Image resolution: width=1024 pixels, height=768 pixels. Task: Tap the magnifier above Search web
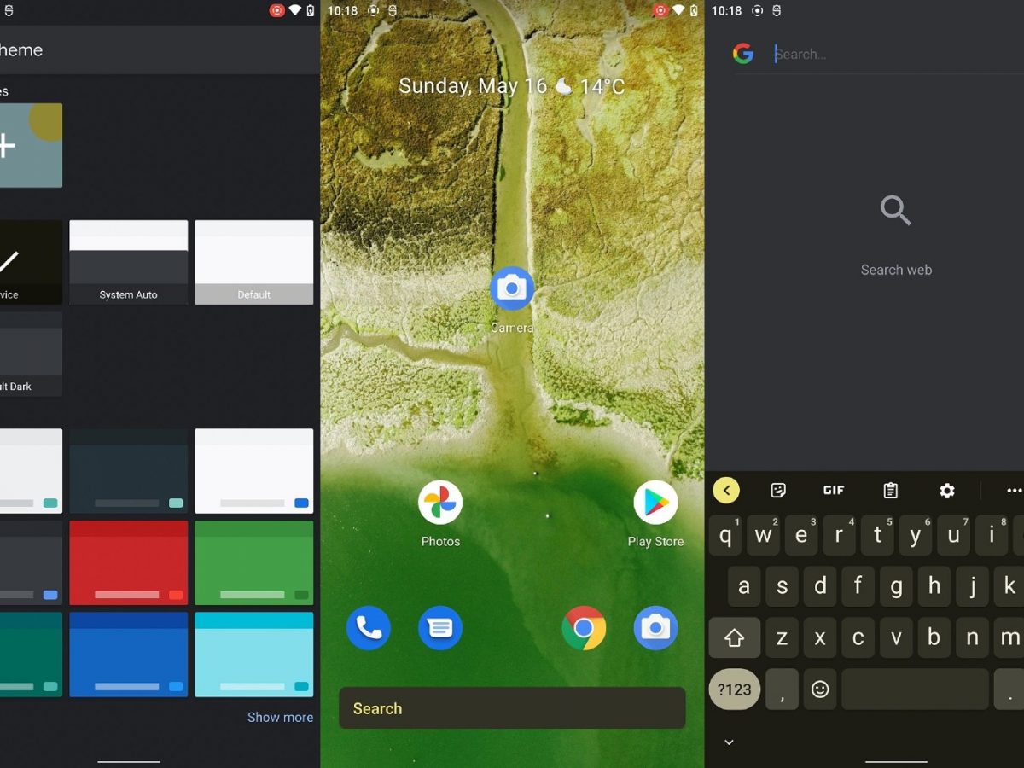pos(895,210)
